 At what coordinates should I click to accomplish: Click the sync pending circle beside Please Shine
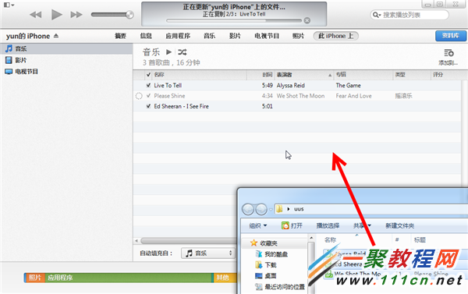click(x=139, y=96)
